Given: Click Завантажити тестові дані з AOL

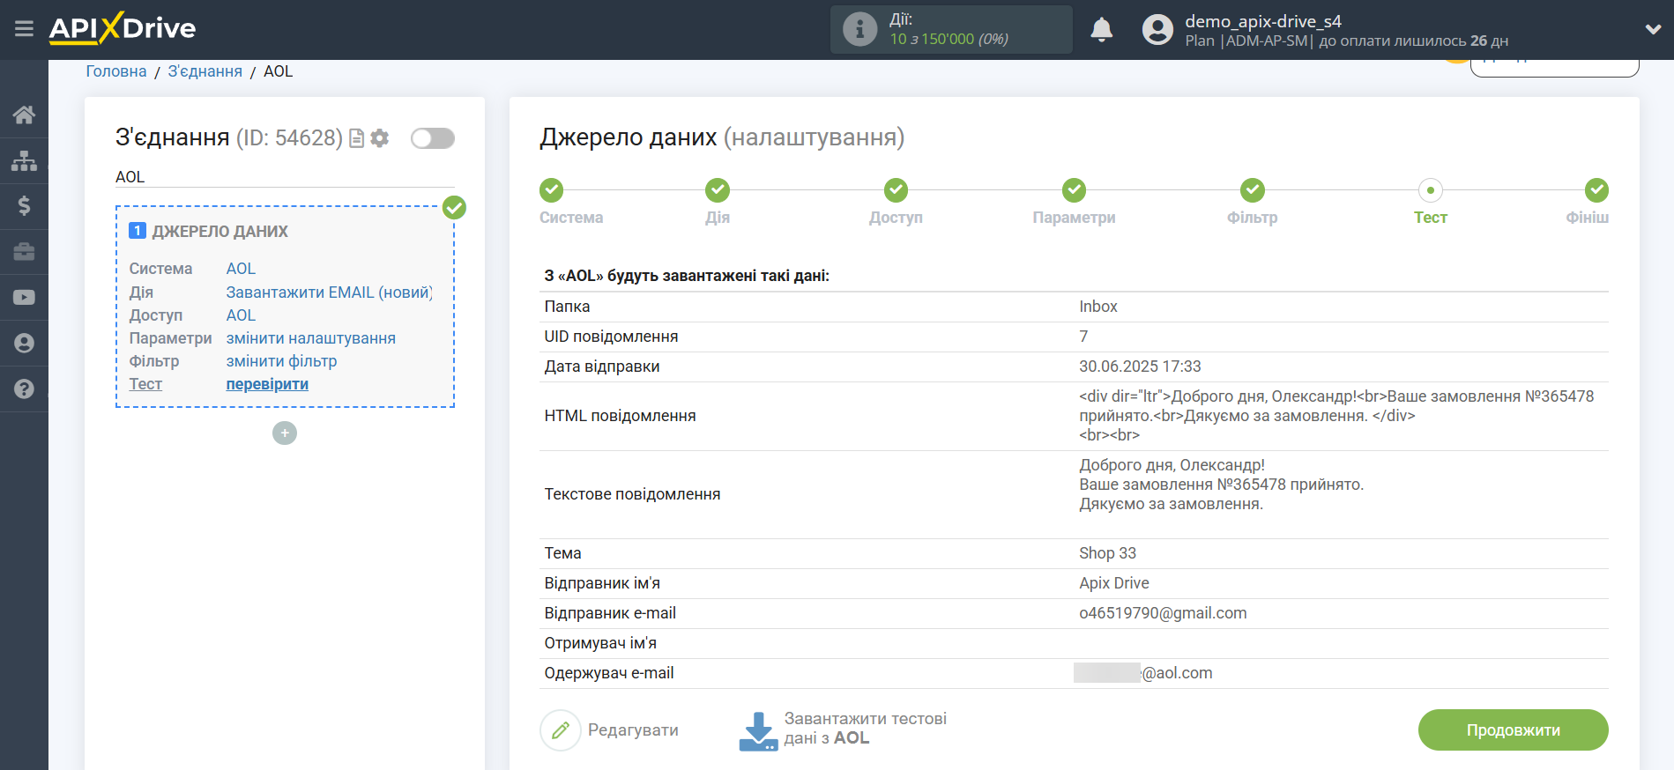Looking at the screenshot, I should click(x=865, y=729).
